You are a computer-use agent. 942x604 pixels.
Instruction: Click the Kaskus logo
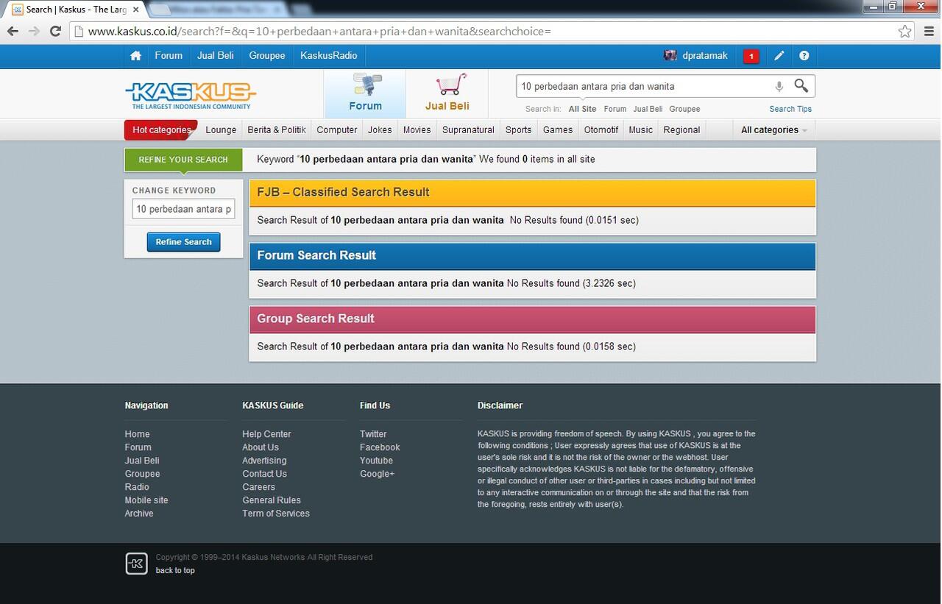coord(191,95)
